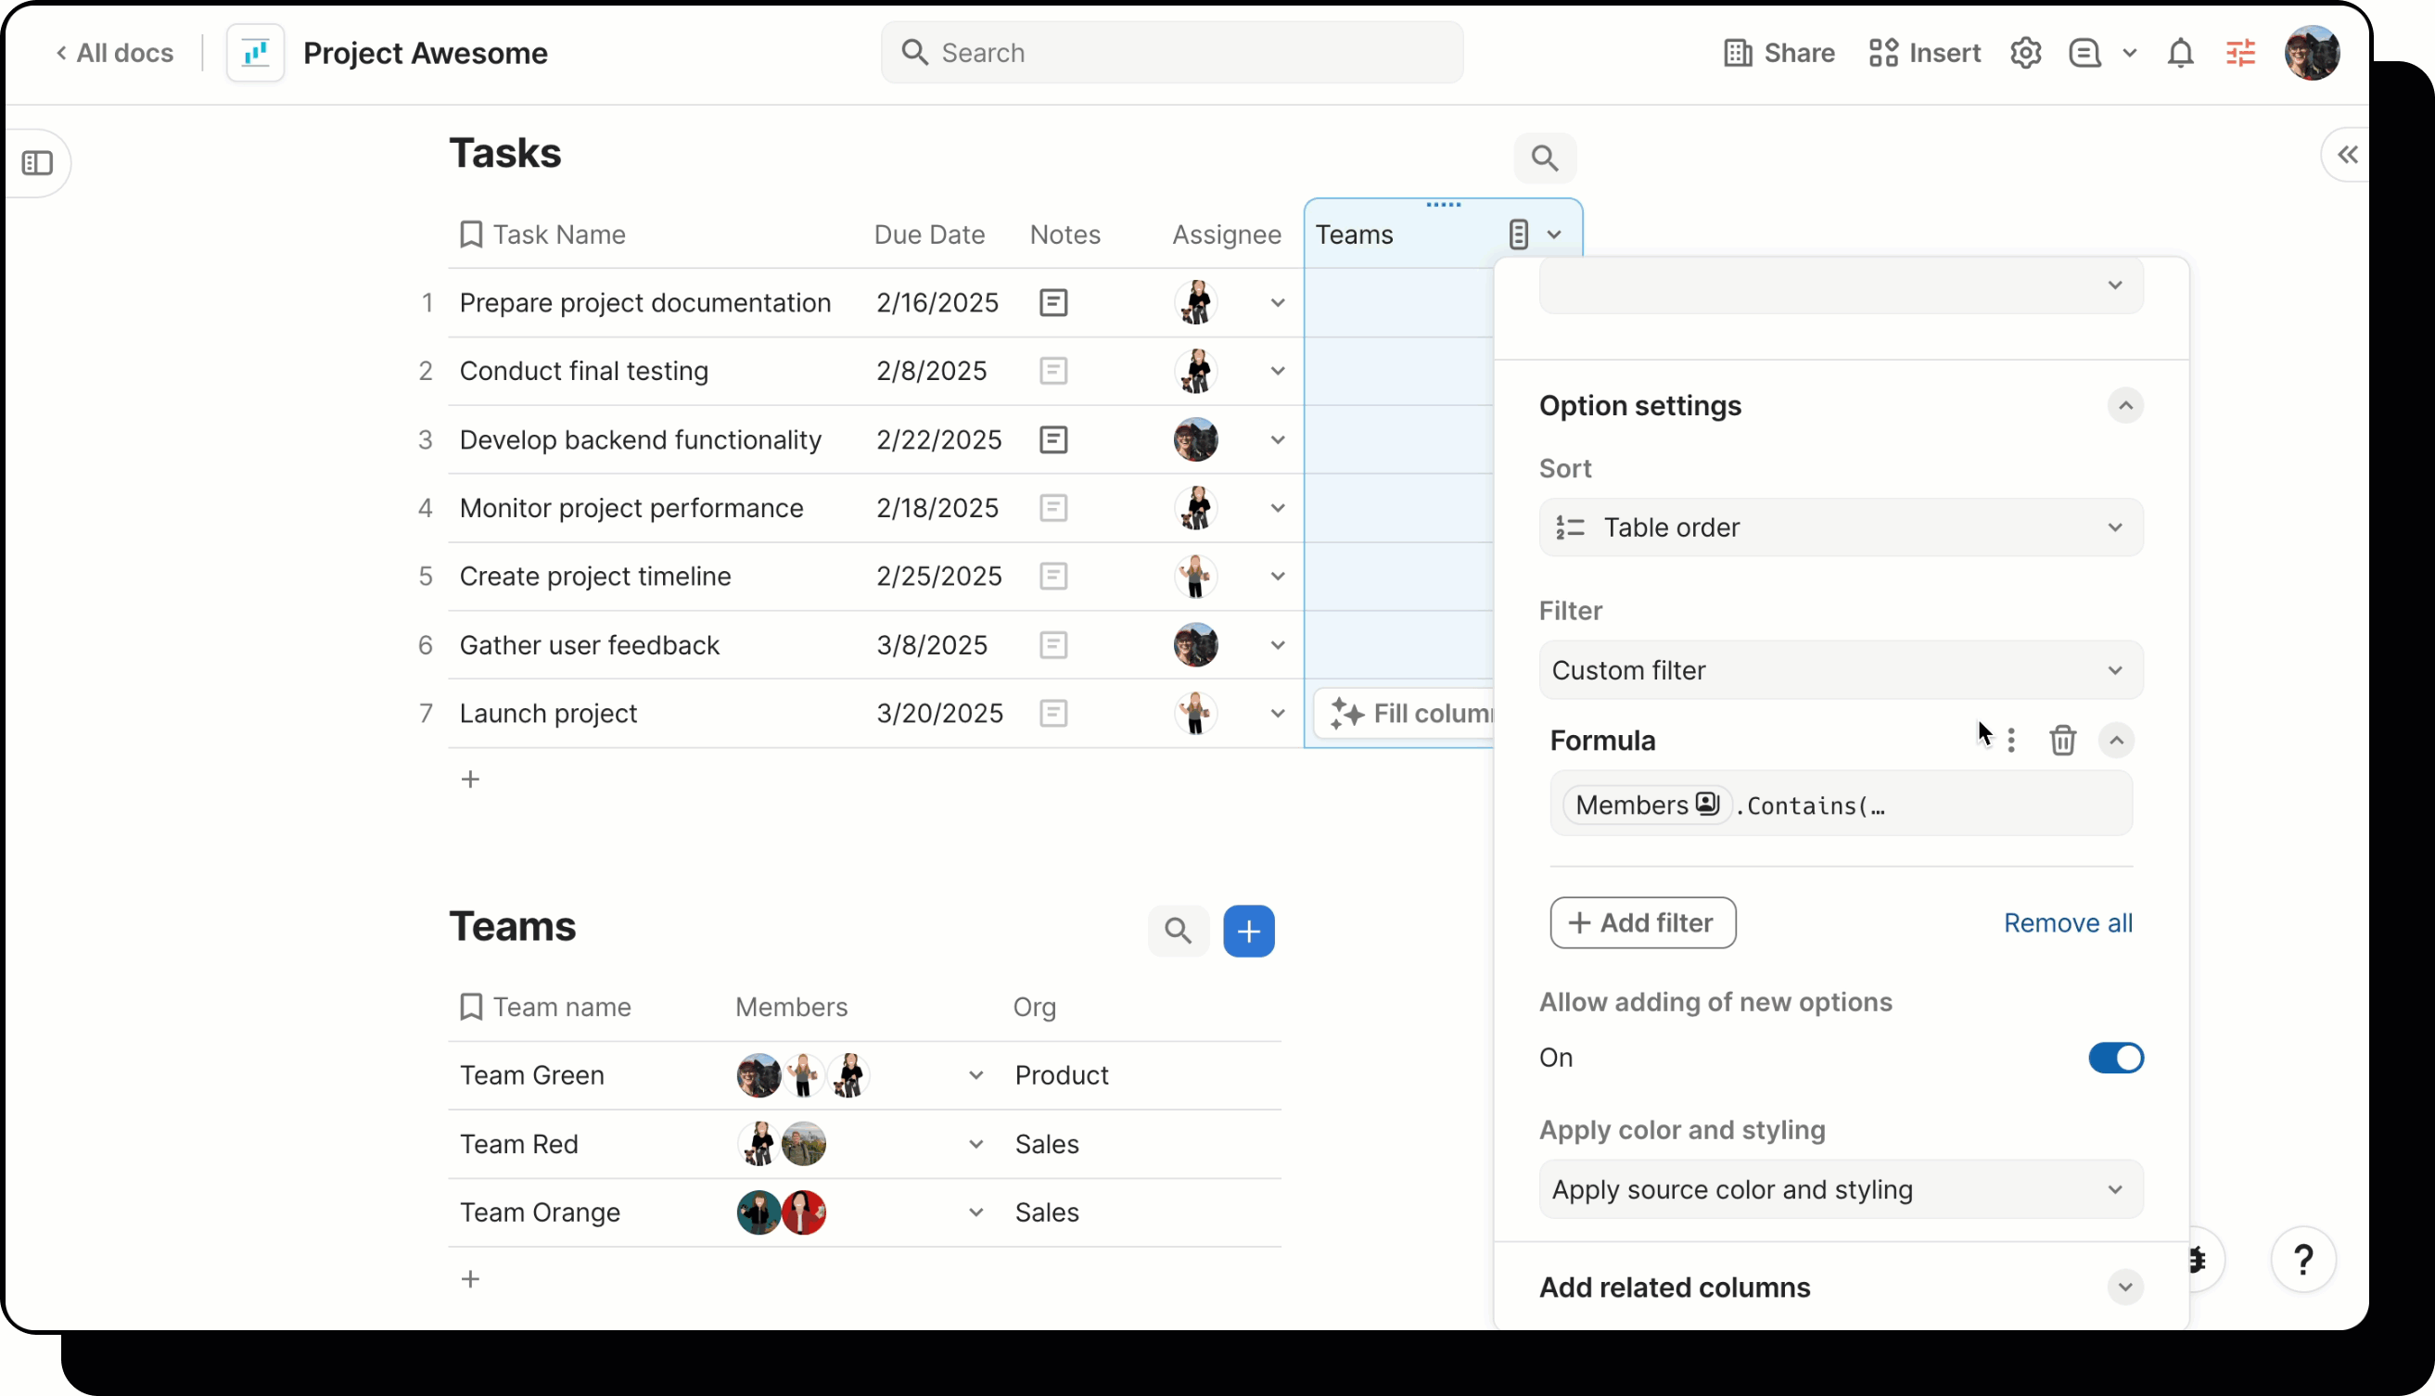
Task: Open Formula filter more options
Action: (x=2011, y=741)
